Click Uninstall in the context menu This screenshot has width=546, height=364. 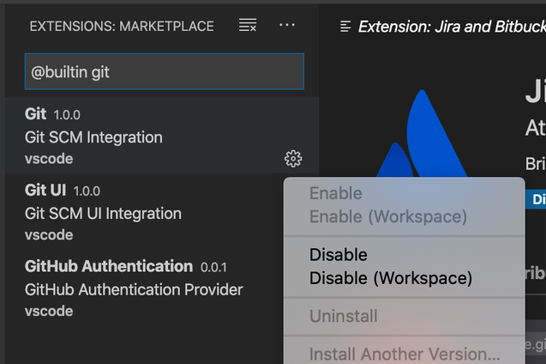coord(343,316)
